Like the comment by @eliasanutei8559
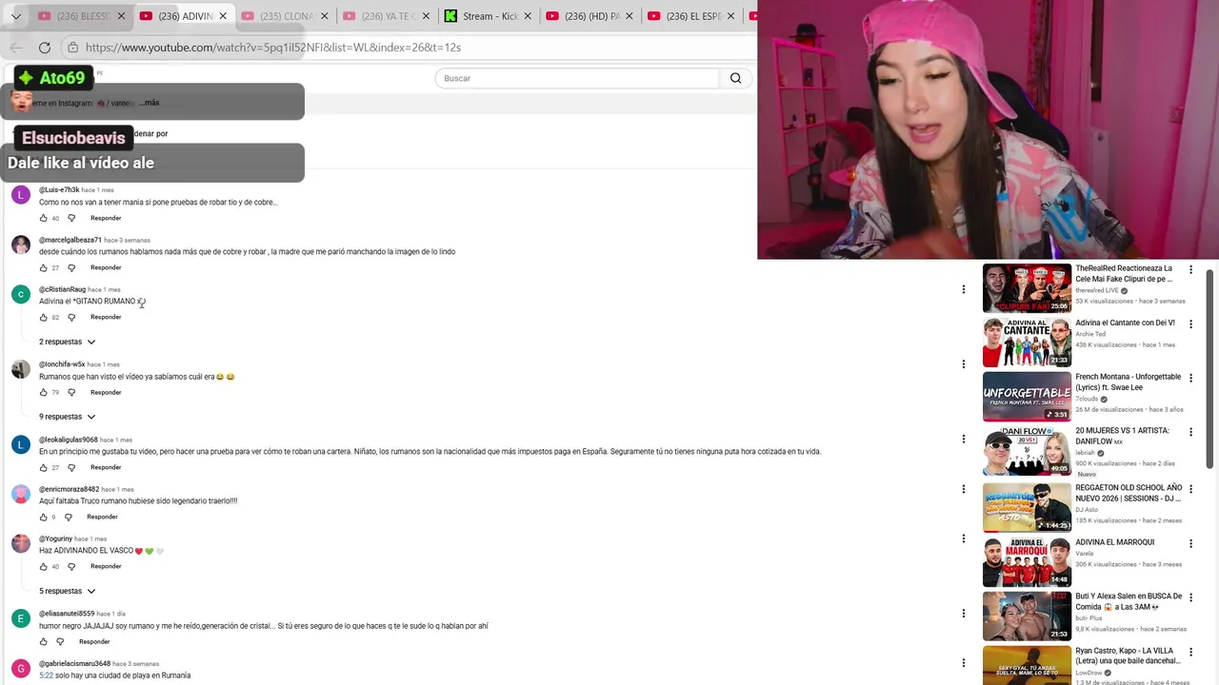This screenshot has height=685, width=1219. click(43, 641)
